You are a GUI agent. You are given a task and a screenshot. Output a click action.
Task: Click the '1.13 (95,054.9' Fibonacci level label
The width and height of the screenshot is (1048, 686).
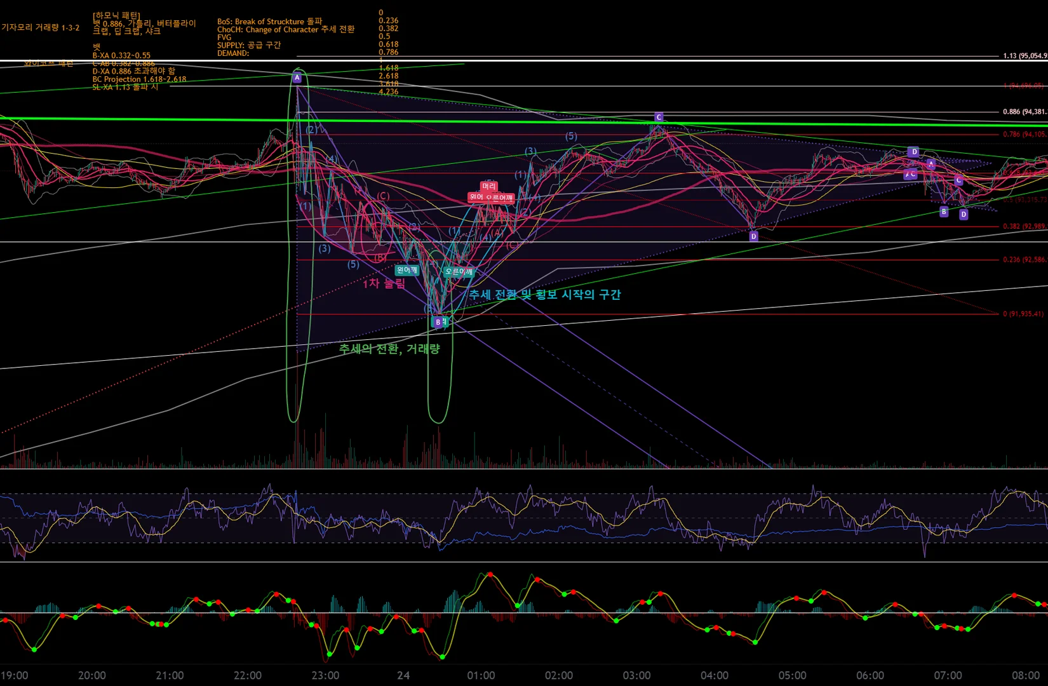coord(1025,56)
